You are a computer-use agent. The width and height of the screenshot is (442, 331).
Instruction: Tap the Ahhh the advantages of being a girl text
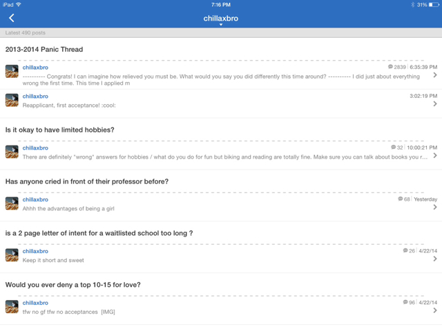68,208
